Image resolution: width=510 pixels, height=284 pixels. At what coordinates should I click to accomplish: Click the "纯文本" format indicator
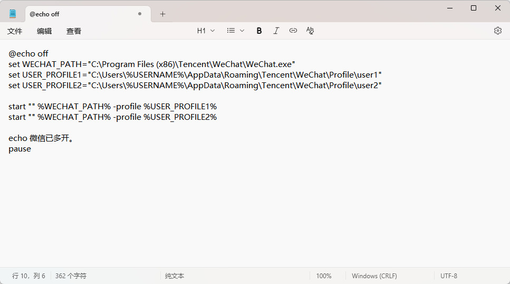coord(175,276)
